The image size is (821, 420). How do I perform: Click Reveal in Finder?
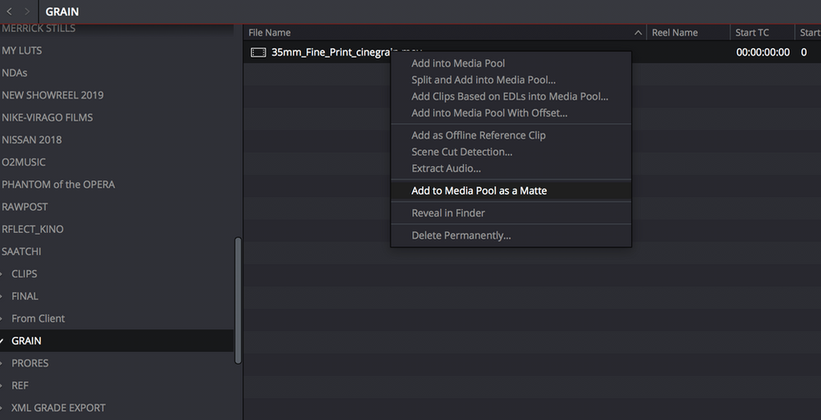click(447, 213)
